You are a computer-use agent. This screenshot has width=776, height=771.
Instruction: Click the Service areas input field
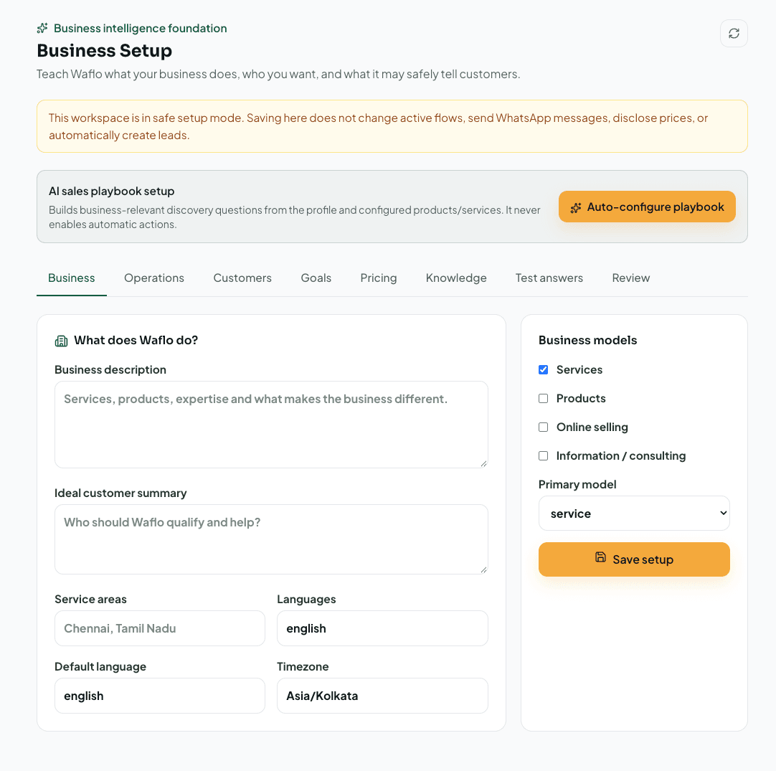[160, 628]
